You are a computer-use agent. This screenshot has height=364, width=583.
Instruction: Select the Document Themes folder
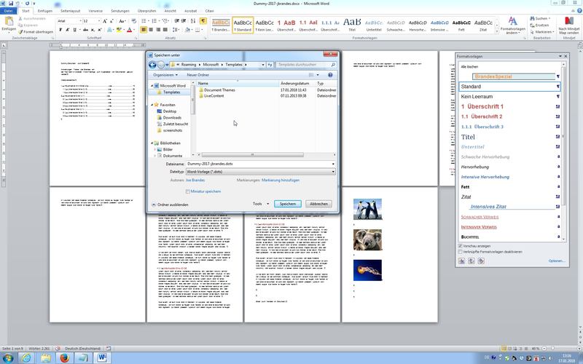[x=219, y=90]
